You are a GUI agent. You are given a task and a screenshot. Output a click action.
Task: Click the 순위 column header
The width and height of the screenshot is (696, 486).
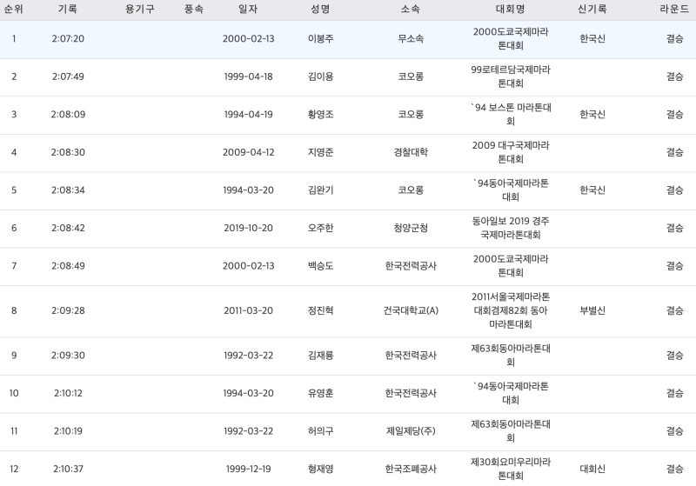coord(14,9)
